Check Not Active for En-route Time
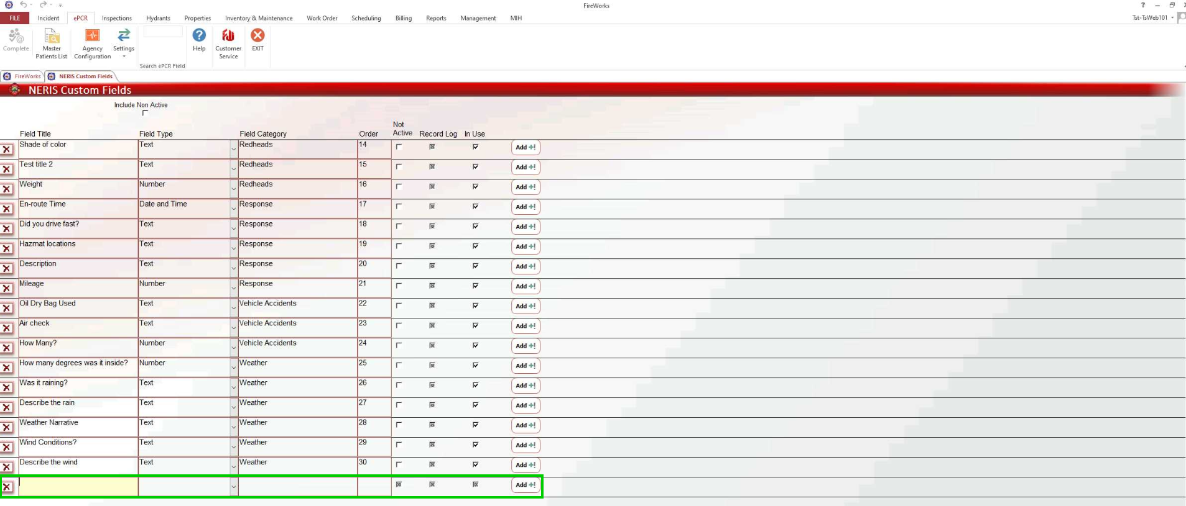1186x506 pixels. pos(399,207)
